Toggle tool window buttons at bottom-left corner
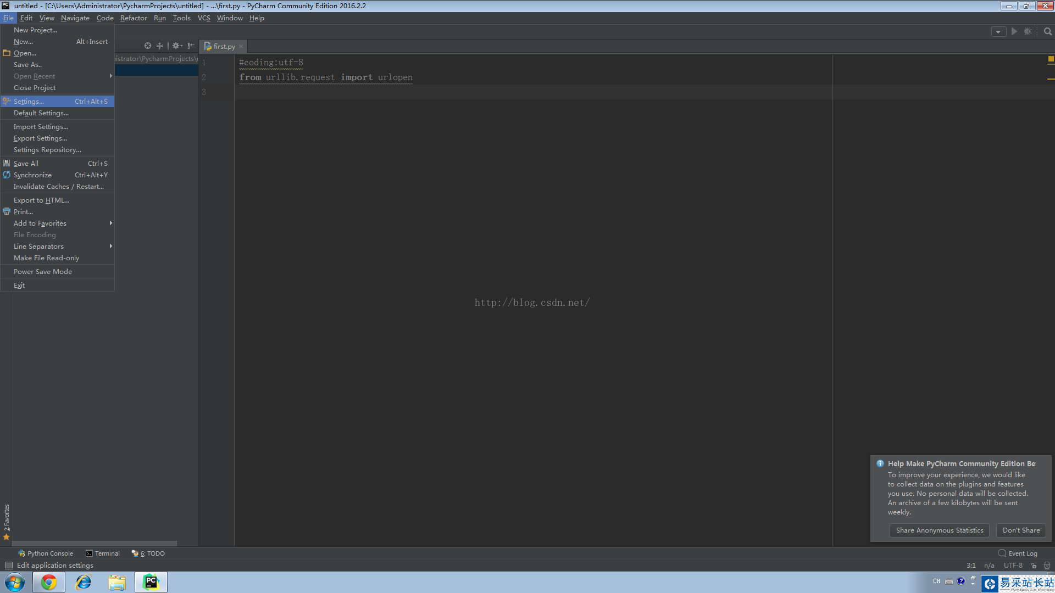The width and height of the screenshot is (1055, 593). click(8, 566)
